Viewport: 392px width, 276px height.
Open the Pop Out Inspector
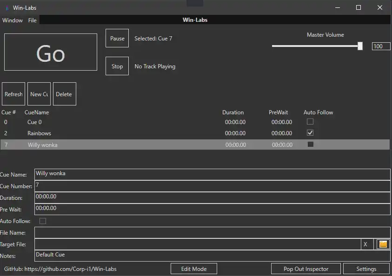click(x=306, y=269)
